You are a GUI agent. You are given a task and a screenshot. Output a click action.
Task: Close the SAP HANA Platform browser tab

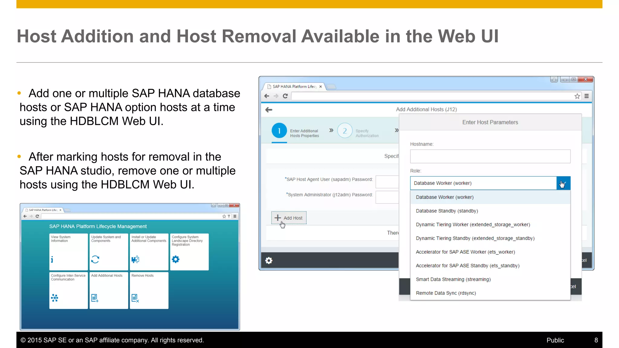pyautogui.click(x=321, y=86)
